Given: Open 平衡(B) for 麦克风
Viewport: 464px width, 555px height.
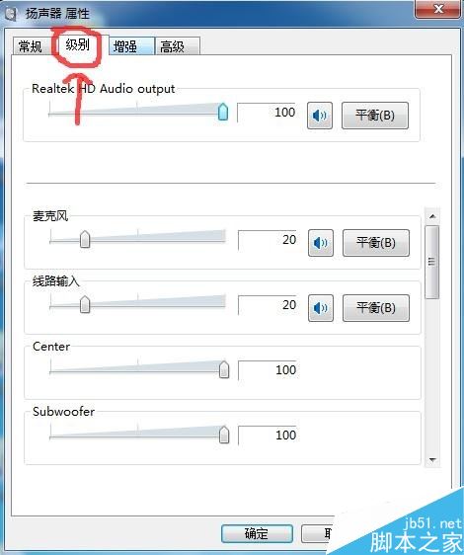Looking at the screenshot, I should tap(376, 243).
